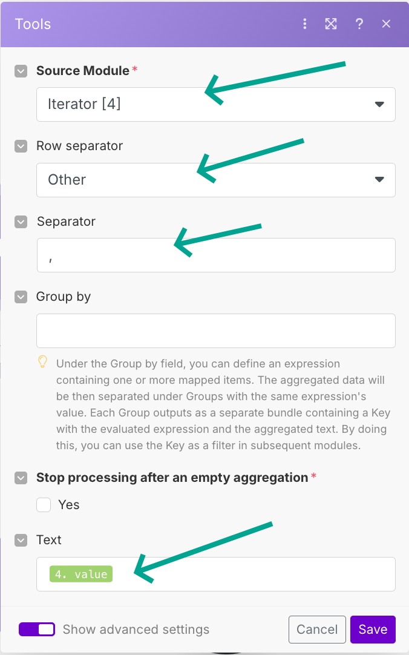The height and width of the screenshot is (655, 409).
Task: Click inside the Separator input field
Action: [x=215, y=255]
